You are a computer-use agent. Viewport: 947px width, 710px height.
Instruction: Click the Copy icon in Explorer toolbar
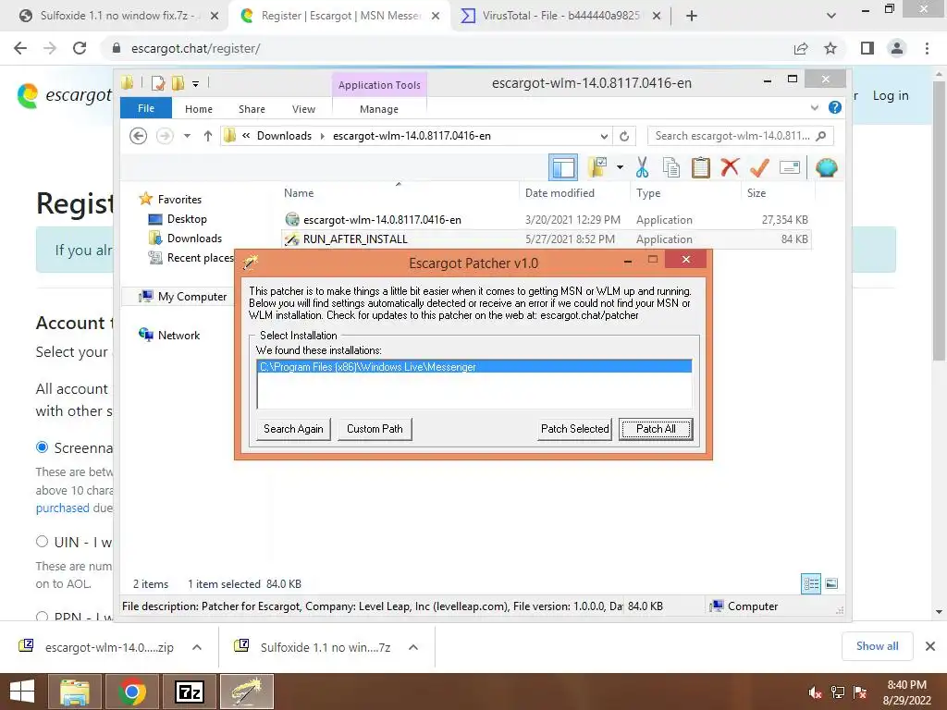671,167
